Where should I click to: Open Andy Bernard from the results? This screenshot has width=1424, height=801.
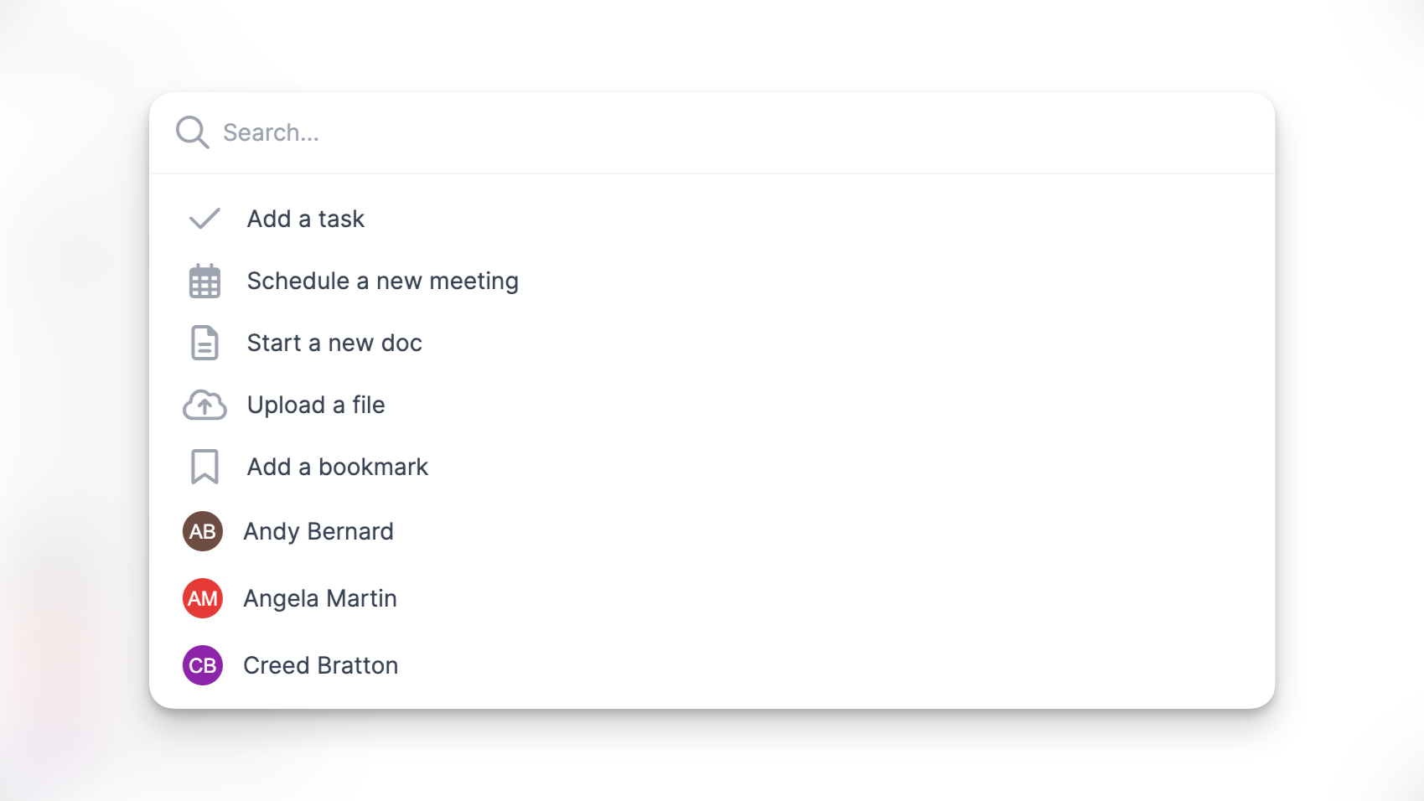[x=318, y=531]
